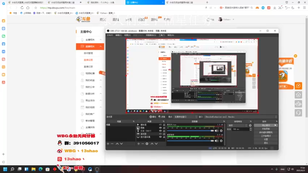Click 停止推流 stop streaming button
This screenshot has height=173, width=308.
click(x=266, y=125)
